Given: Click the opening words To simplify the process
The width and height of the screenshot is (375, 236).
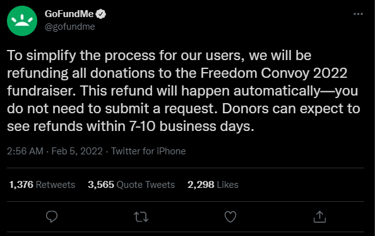Looking at the screenshot, I should (81, 55).
